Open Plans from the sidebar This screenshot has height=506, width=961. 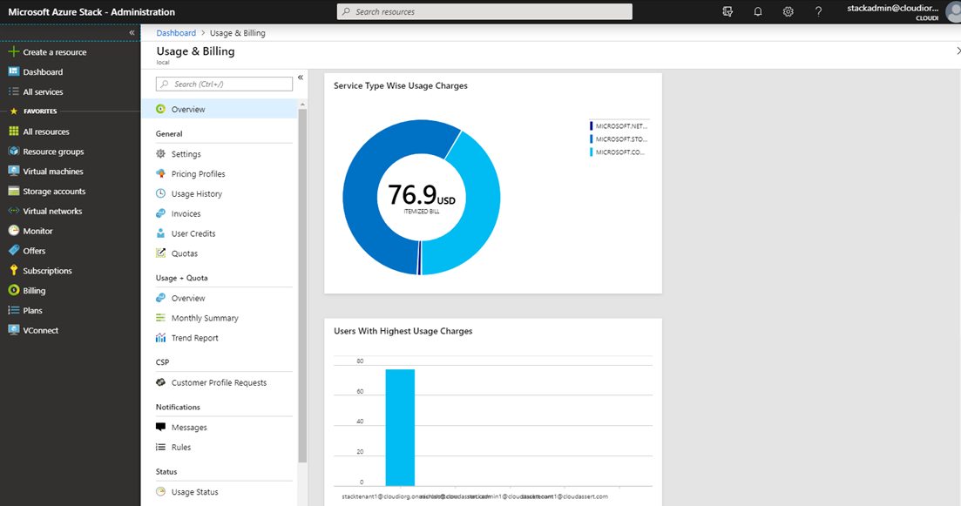32,311
